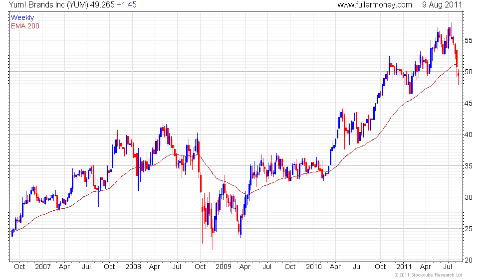This screenshot has height=279, width=489.
Task: Click the 2010 time axis label
Action: (314, 267)
